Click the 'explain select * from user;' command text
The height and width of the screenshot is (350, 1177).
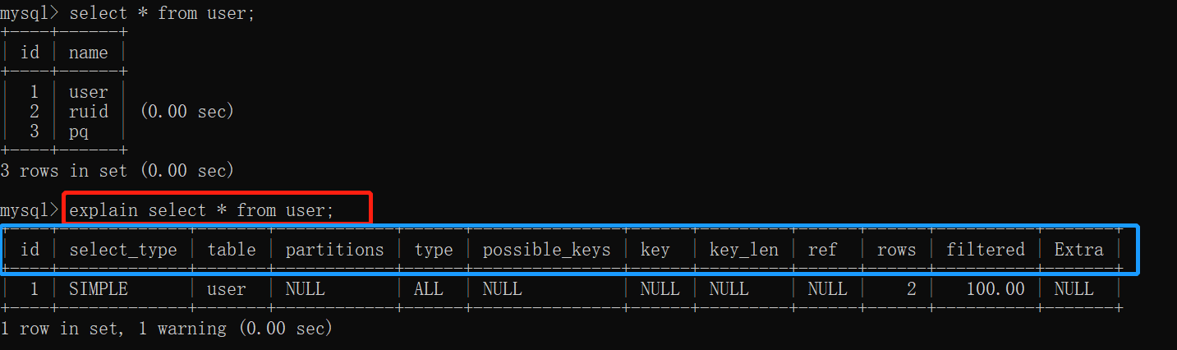(x=201, y=210)
